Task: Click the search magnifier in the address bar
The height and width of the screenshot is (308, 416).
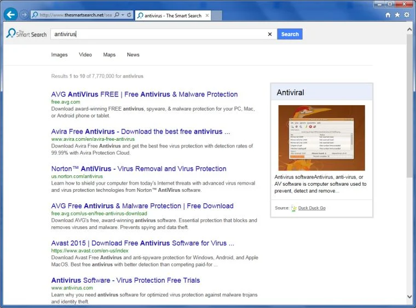Action: point(117,15)
